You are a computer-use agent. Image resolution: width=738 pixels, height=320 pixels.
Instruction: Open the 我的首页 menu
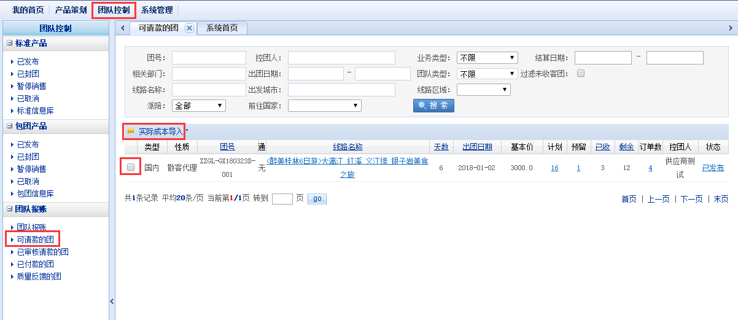coord(28,10)
